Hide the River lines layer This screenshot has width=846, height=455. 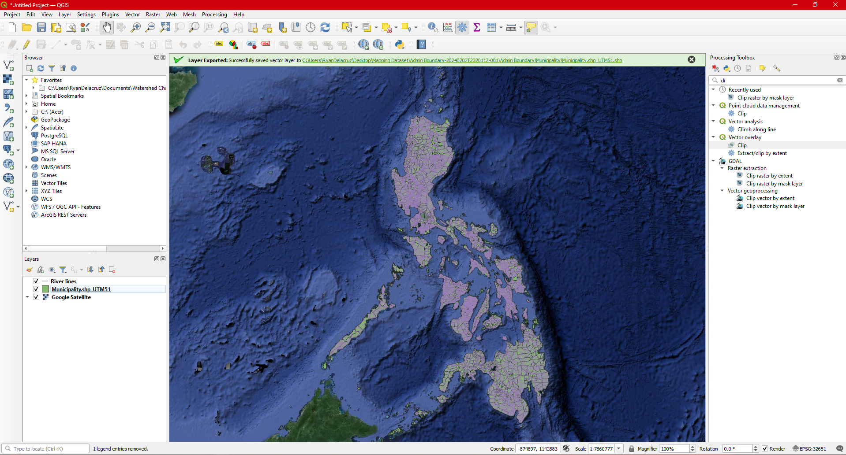(36, 281)
